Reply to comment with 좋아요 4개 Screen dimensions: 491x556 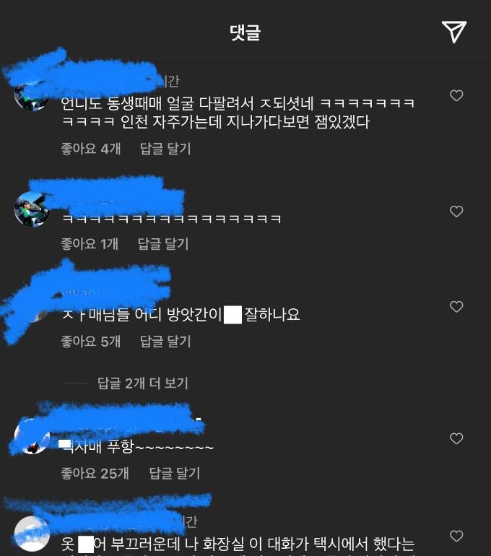click(165, 149)
